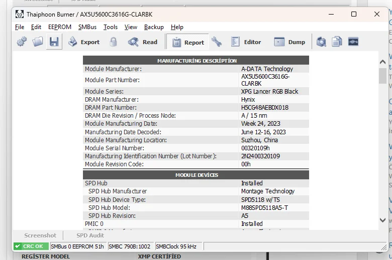
Task: Click the gears settings icon in toolbar
Action: [22, 42]
